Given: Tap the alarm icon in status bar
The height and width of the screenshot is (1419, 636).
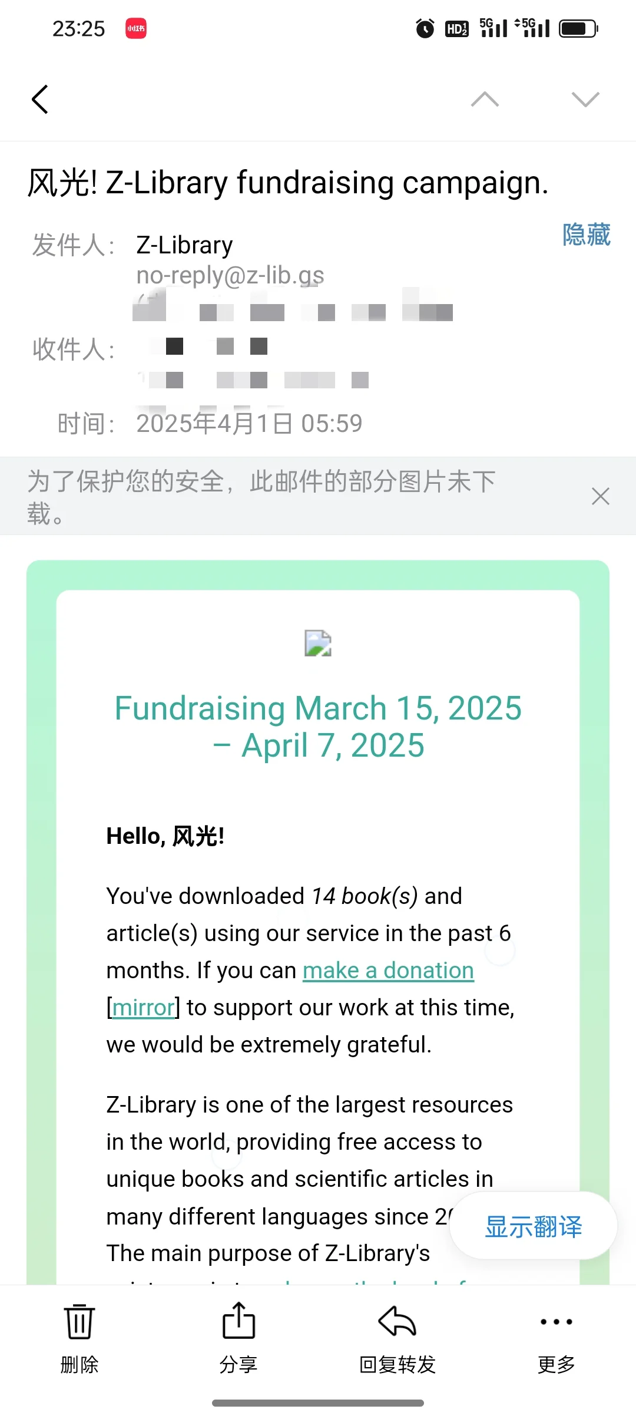Looking at the screenshot, I should click(425, 28).
